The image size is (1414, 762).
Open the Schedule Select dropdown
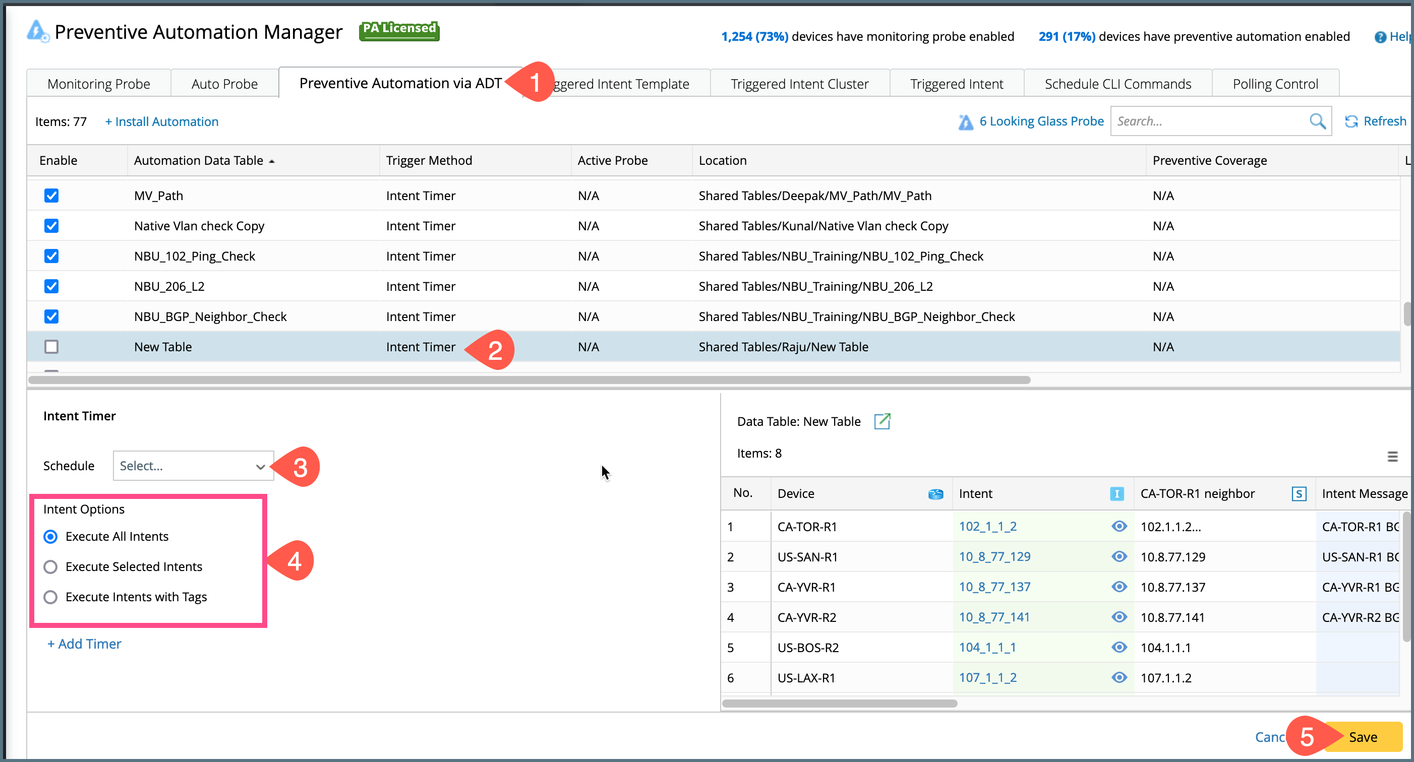point(193,466)
